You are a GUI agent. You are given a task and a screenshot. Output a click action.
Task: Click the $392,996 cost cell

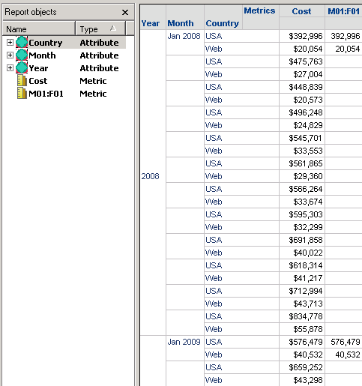[306, 36]
